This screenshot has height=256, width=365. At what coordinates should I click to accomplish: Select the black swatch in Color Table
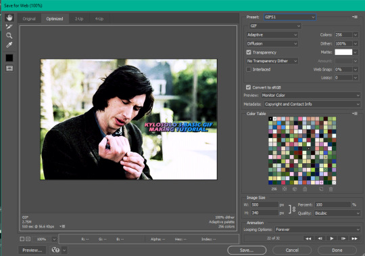coord(270,119)
